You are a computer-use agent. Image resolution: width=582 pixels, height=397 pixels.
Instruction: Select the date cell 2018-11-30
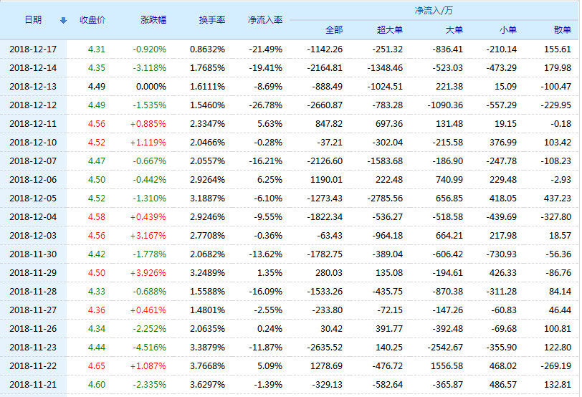(33, 254)
